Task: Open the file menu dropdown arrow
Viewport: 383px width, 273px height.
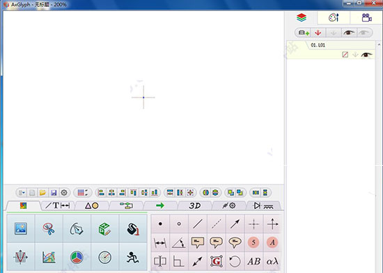Action: (22, 193)
